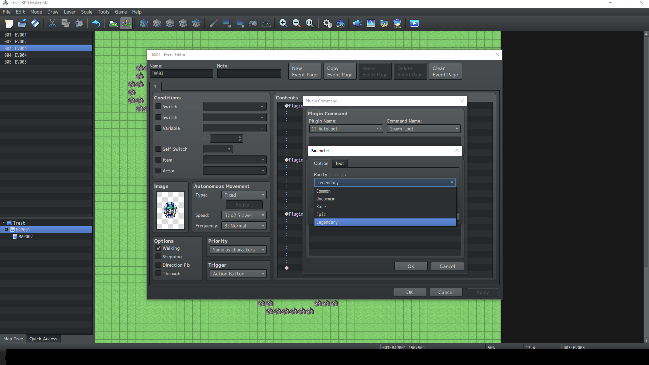Click the event character image thumbnail
Viewport: 649px width, 365px height.
coord(170,210)
